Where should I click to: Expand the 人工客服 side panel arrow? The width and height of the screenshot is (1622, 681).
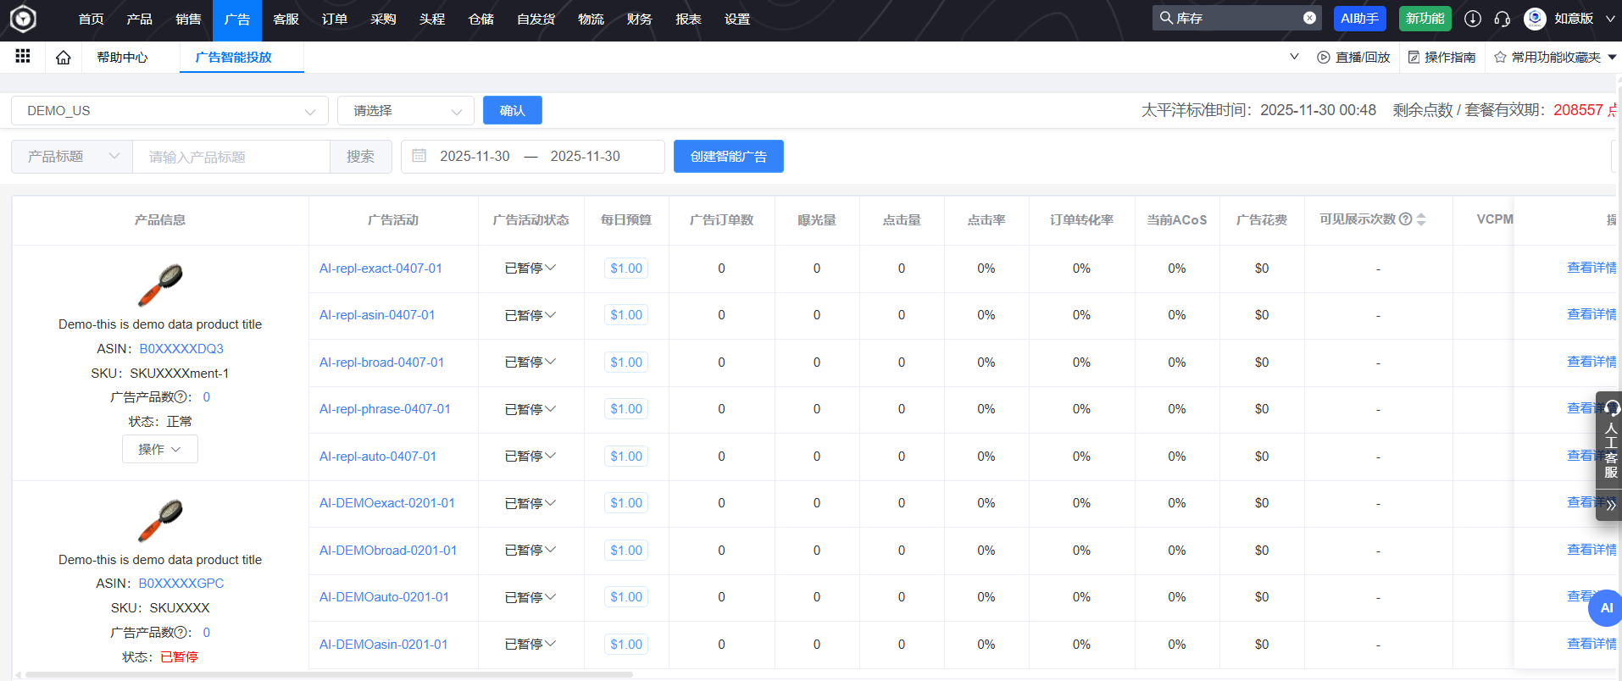1610,505
